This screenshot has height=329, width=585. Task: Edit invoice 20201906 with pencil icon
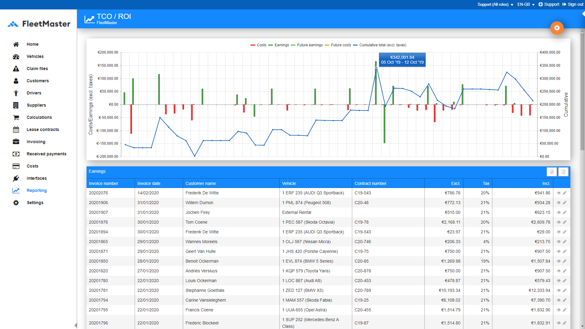click(565, 203)
